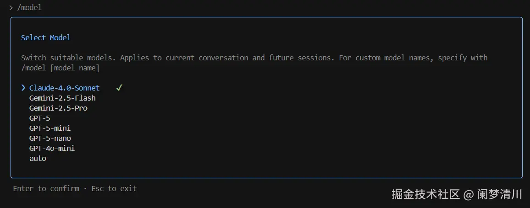
Task: Click the "Esc to exit" hint
Action: point(114,188)
